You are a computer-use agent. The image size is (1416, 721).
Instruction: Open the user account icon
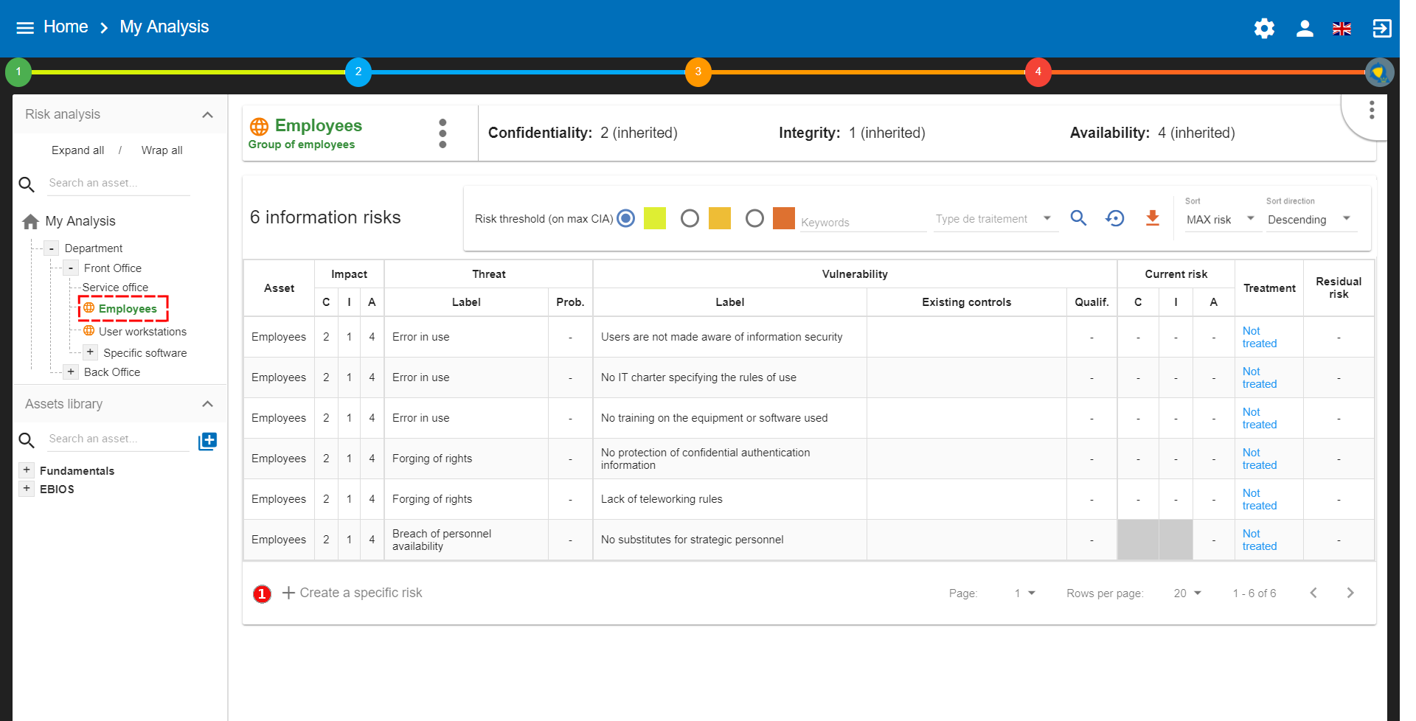point(1304,28)
